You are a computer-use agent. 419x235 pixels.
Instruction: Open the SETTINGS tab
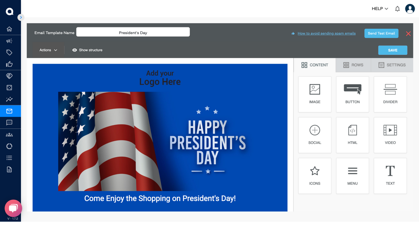(x=392, y=65)
